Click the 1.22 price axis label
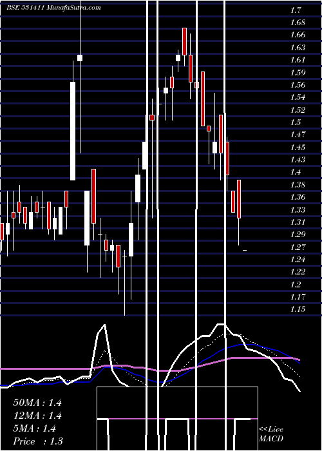The image size is (322, 451). (x=298, y=272)
